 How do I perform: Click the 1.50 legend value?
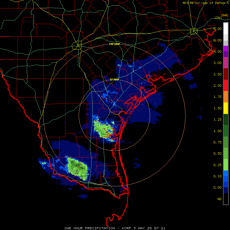(217, 108)
